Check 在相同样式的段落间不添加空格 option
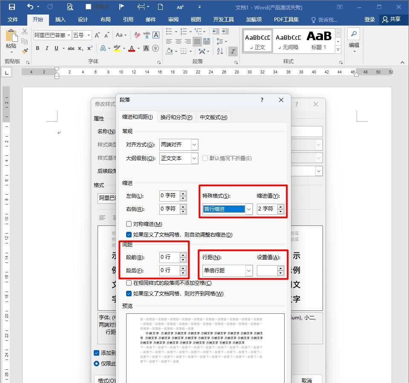The image size is (409, 383). [129, 283]
